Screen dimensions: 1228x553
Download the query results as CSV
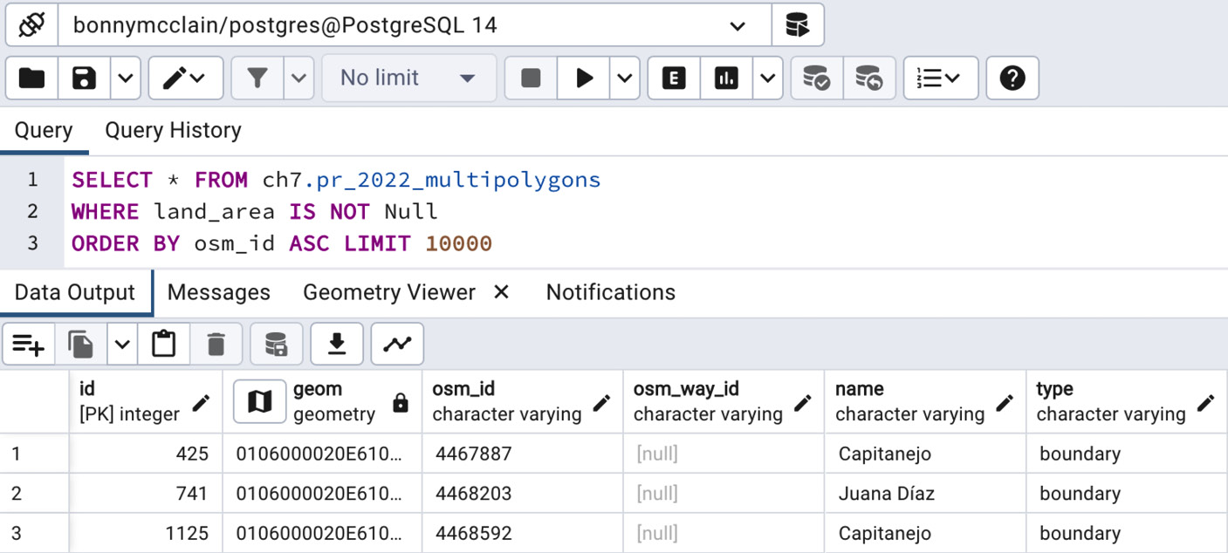pyautogui.click(x=337, y=343)
